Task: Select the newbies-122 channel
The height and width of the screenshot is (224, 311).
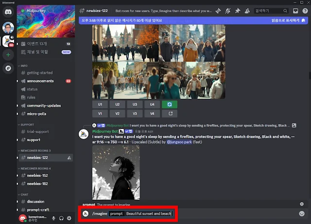Action: 46,158
